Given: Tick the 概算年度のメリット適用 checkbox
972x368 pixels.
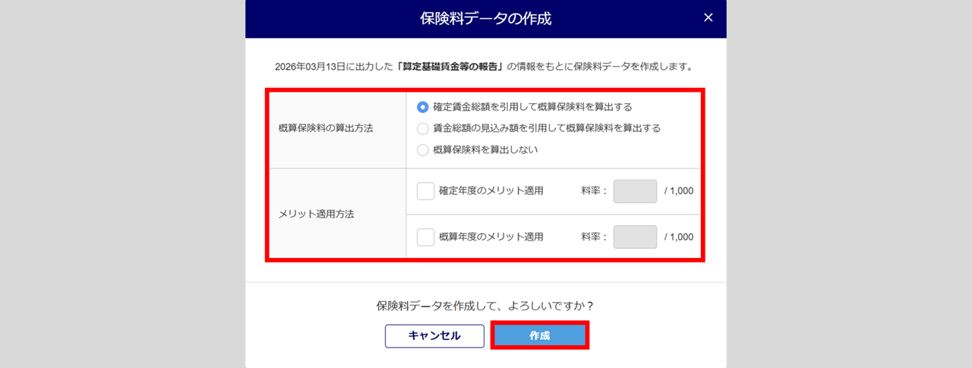Looking at the screenshot, I should click(425, 237).
